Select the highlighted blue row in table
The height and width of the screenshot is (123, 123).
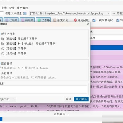pyautogui.click(x=107, y=48)
